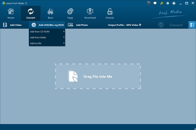Click the GPU acceleration chip icon
This screenshot has height=130, width=196.
pyautogui.click(x=149, y=3)
